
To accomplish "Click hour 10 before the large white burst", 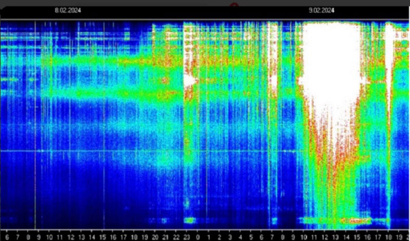I will [x=304, y=237].
